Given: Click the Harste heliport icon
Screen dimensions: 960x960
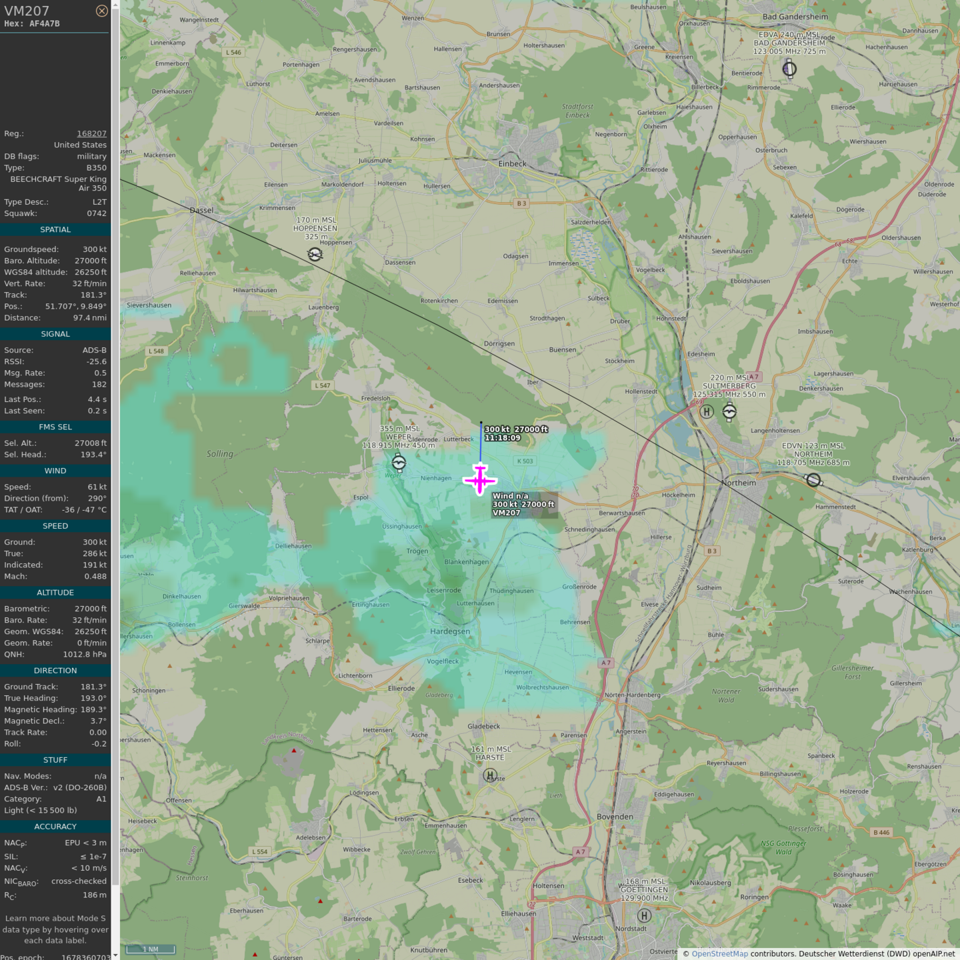Looking at the screenshot, I should coord(490,775).
